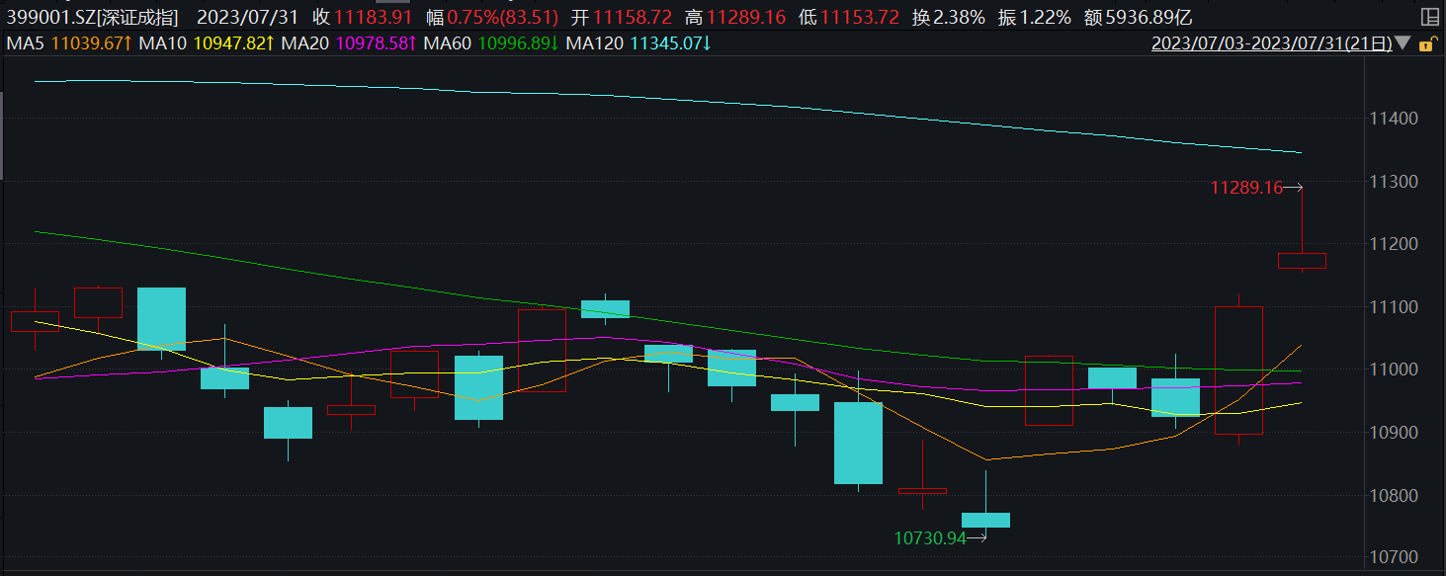Click the 2023/07/31 date in the header
Viewport: 1446px width, 576px height.
(247, 17)
